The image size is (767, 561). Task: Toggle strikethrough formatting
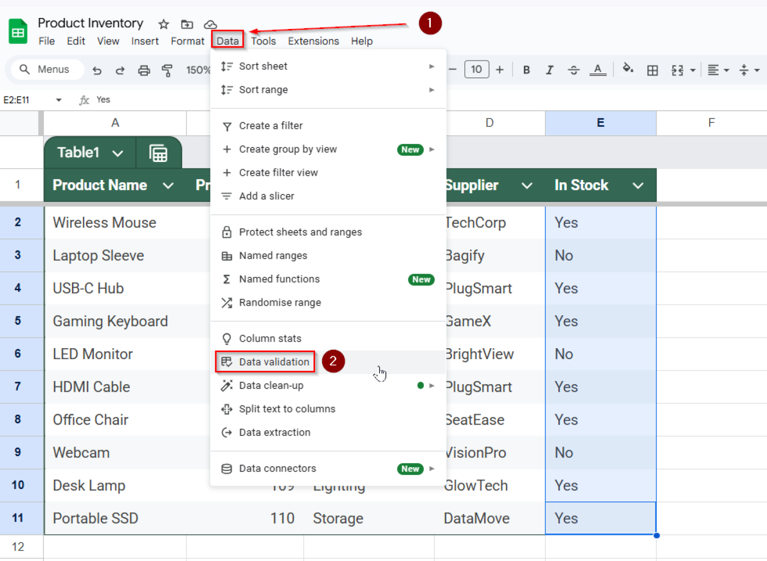pos(573,70)
